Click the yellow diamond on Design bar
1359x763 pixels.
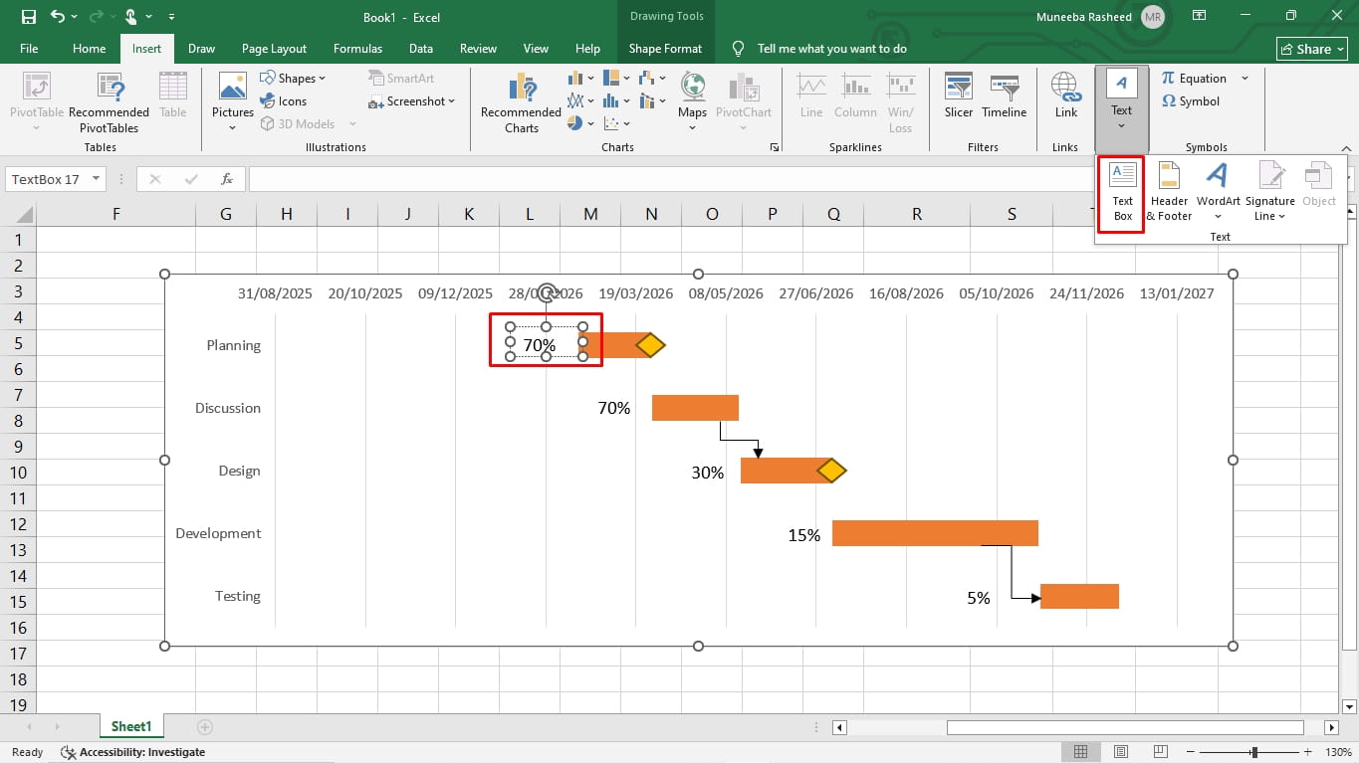pyautogui.click(x=831, y=471)
